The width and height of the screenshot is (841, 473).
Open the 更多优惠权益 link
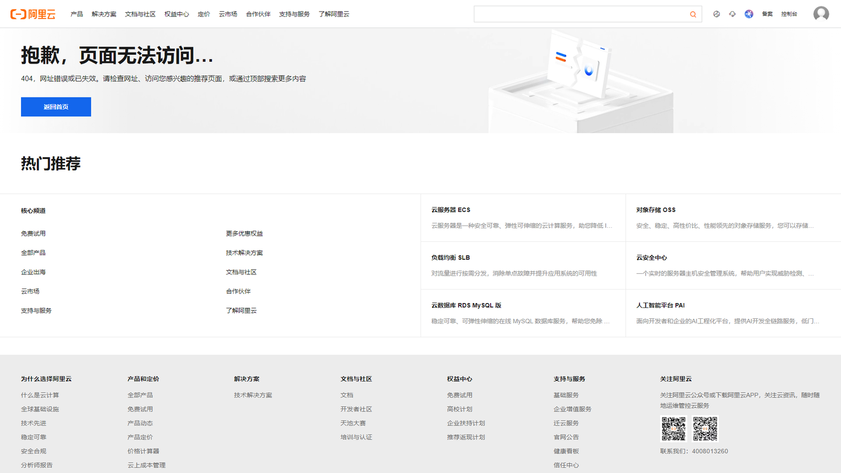245,234
